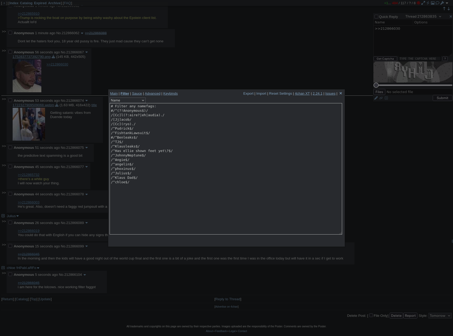
Task: Tick the File Only checkbox
Action: coord(371,315)
